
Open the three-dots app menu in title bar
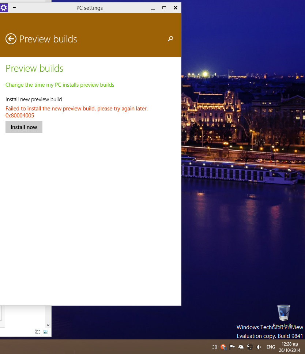[15, 8]
